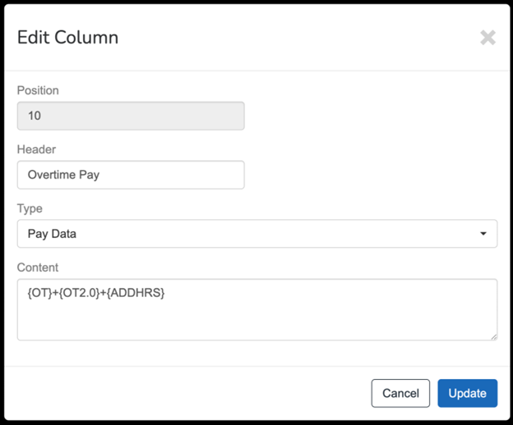Screen dimensions: 513x425
Task: Click the 'Edit Column' dialog title
Action: (67, 38)
